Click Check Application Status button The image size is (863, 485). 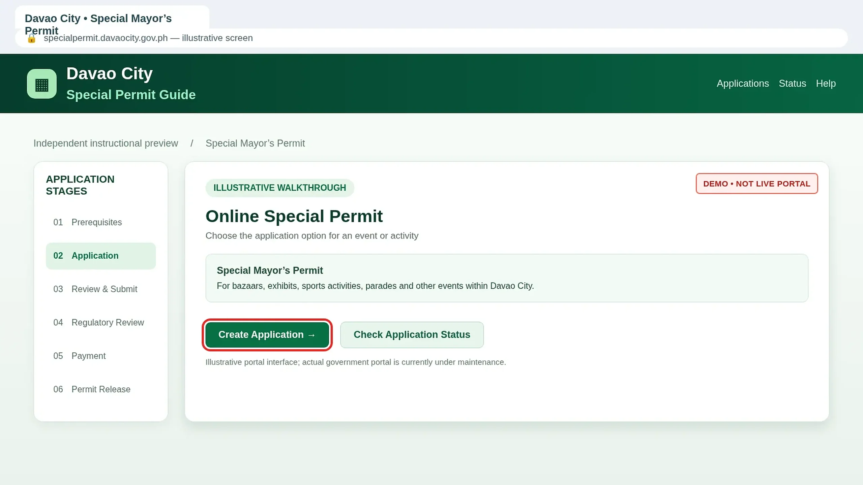(412, 335)
